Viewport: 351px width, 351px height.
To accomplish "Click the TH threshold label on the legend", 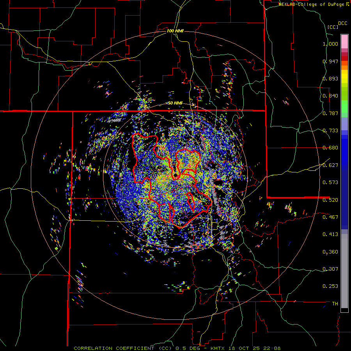I will tap(335, 304).
